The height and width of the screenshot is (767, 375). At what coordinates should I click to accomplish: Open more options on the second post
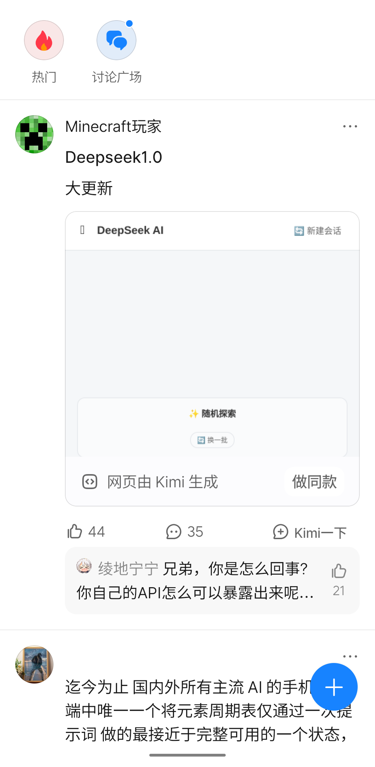[x=350, y=656]
